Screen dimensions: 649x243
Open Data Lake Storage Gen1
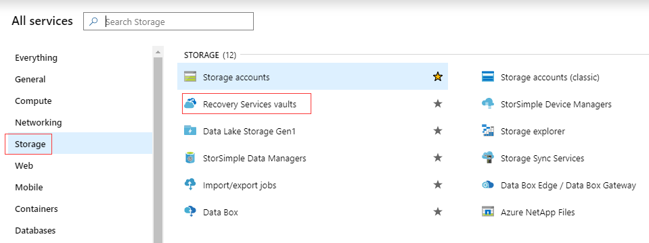coord(249,131)
